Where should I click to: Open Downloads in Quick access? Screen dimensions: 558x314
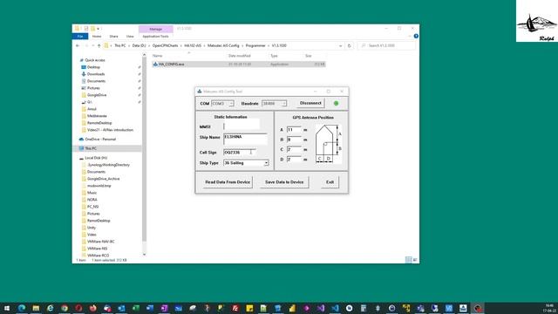[x=96, y=74]
